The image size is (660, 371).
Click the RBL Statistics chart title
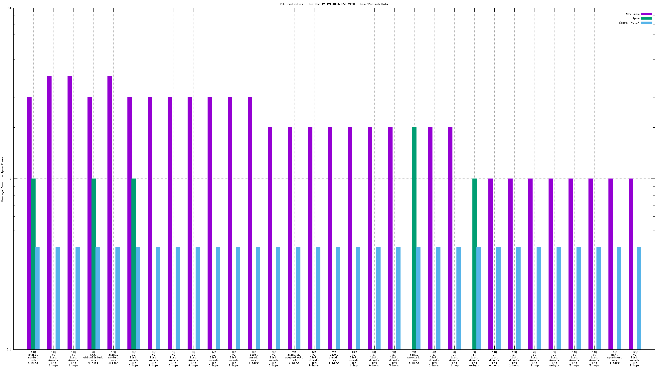click(x=334, y=4)
